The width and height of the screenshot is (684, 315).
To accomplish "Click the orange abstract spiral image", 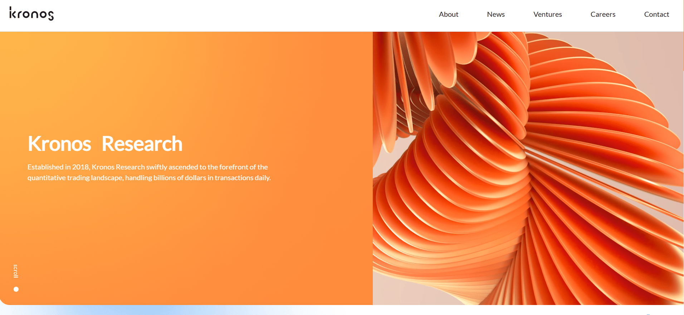I will pos(528,168).
